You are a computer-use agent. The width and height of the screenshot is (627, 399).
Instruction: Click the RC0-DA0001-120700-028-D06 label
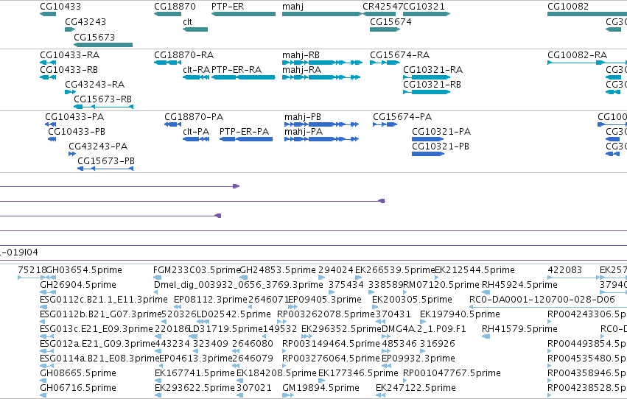542,300
